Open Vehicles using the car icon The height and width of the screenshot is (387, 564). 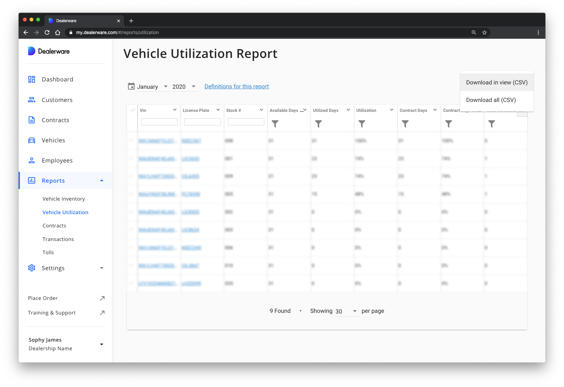31,140
